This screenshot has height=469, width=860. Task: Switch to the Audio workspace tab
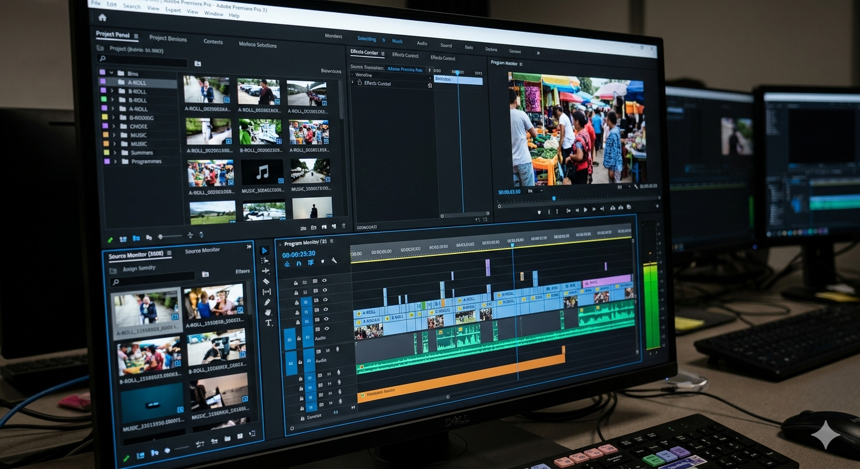[422, 43]
